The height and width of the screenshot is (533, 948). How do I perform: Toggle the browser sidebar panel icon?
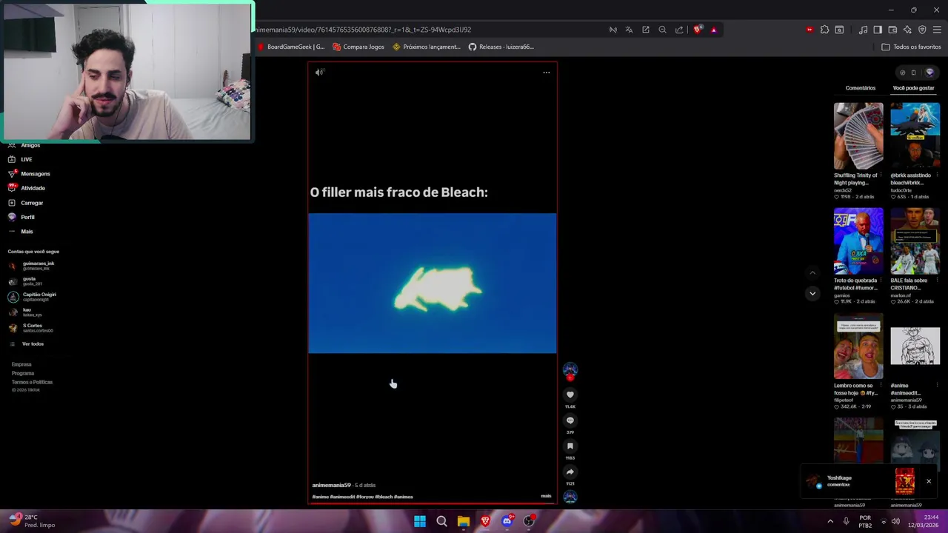pyautogui.click(x=878, y=30)
